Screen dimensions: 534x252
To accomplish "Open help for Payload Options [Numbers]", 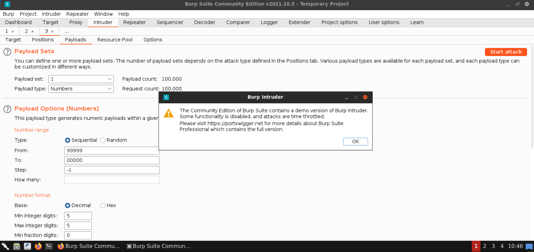I will tap(7, 109).
